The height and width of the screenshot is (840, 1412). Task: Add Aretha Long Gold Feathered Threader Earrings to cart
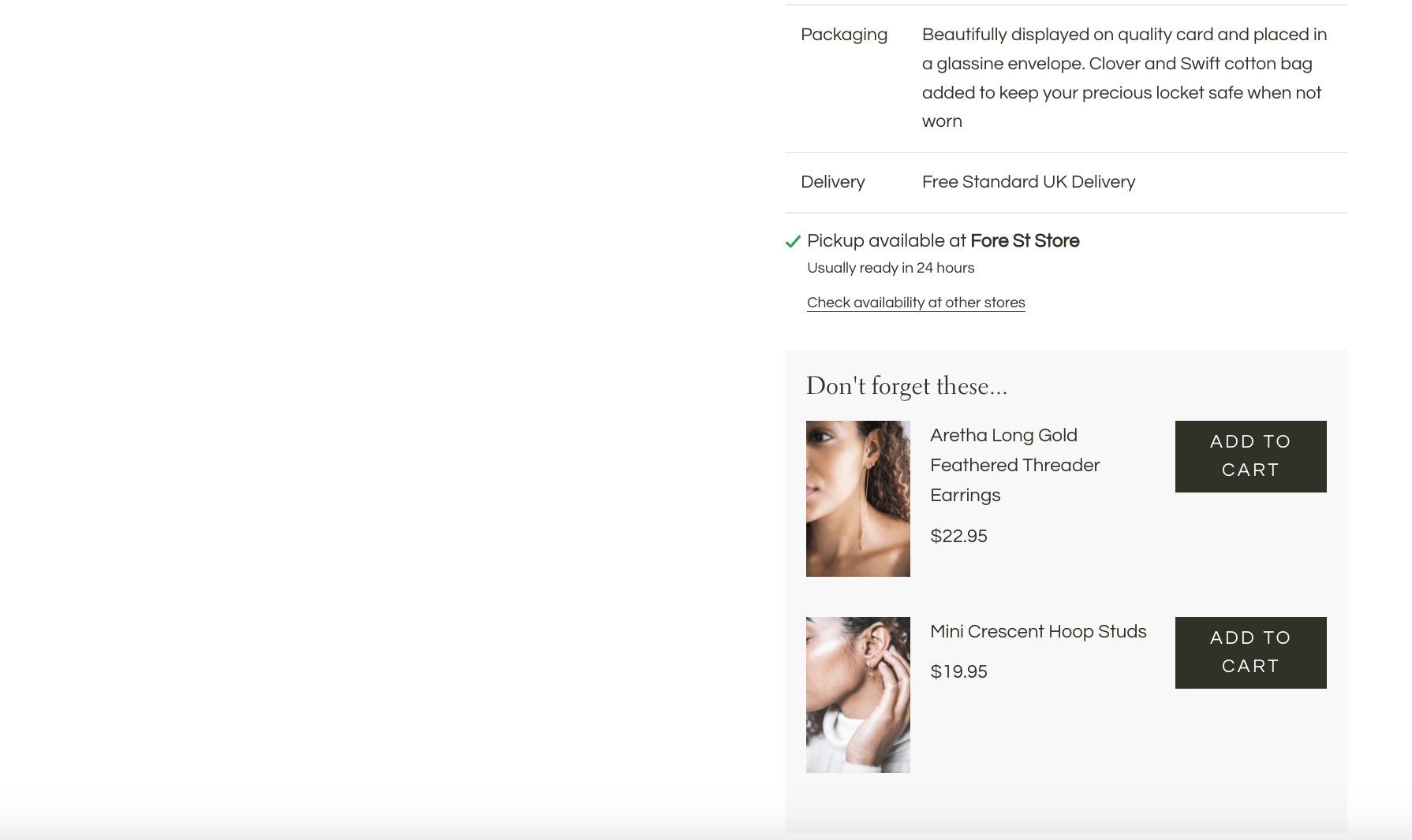click(x=1250, y=456)
